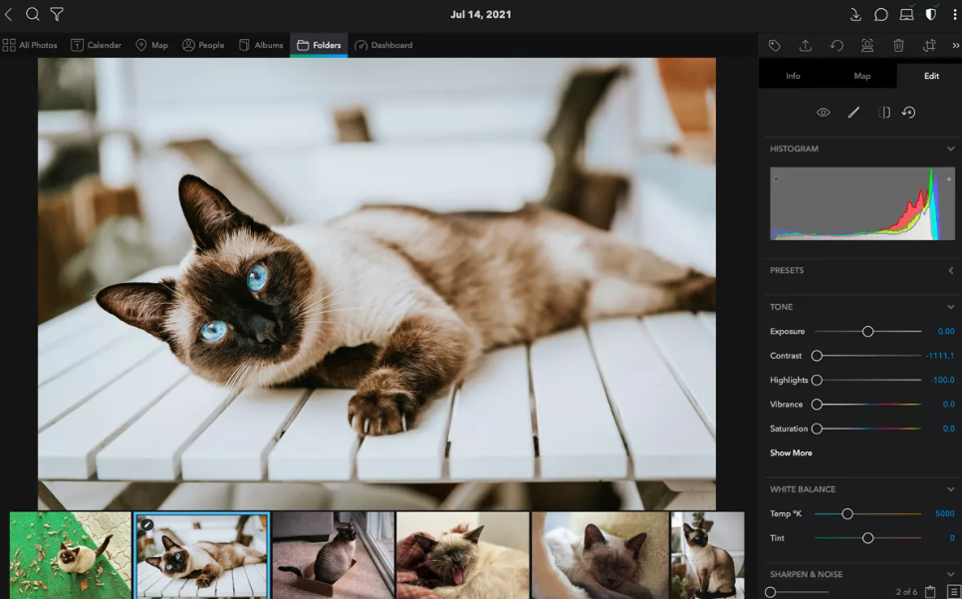
Task: Delete photo using the trash icon
Action: (898, 46)
